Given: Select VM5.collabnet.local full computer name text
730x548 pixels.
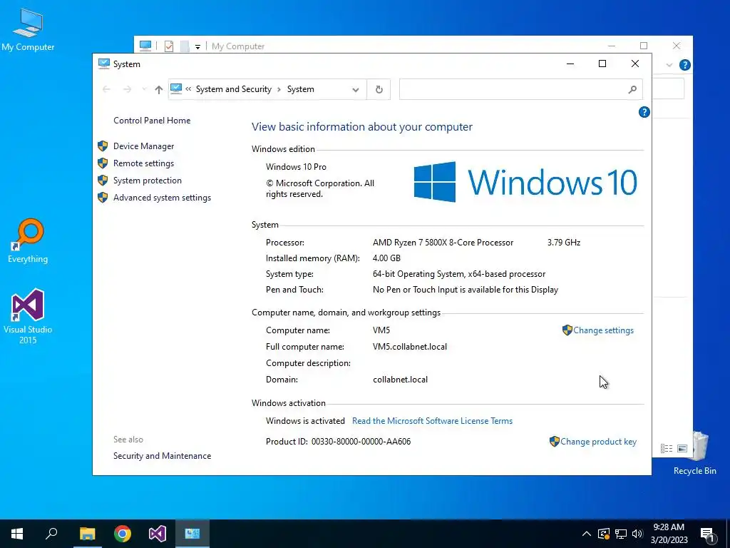Looking at the screenshot, I should (x=410, y=347).
